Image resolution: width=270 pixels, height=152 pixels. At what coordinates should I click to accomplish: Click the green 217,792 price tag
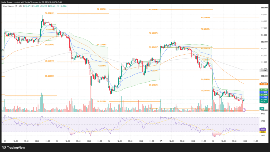pos(264,90)
